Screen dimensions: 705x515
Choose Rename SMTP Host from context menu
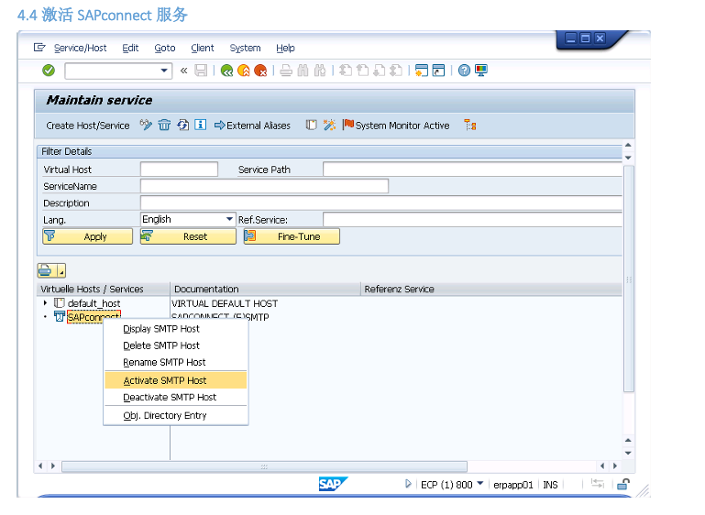164,362
